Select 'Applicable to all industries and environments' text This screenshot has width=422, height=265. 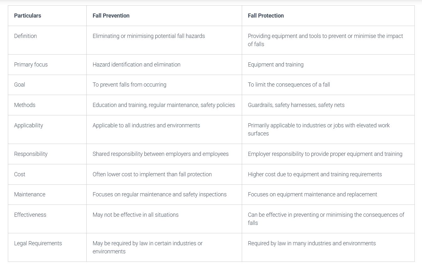click(146, 125)
